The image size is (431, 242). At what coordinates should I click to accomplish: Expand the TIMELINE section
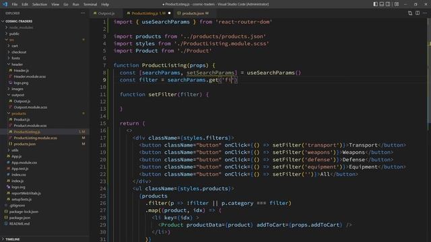pos(12,239)
